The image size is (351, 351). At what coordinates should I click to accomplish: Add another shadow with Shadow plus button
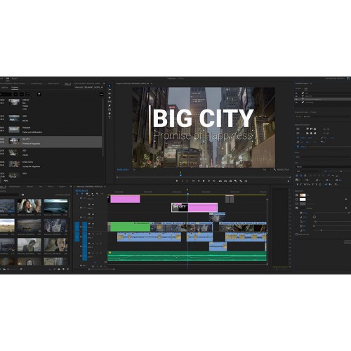point(346,208)
